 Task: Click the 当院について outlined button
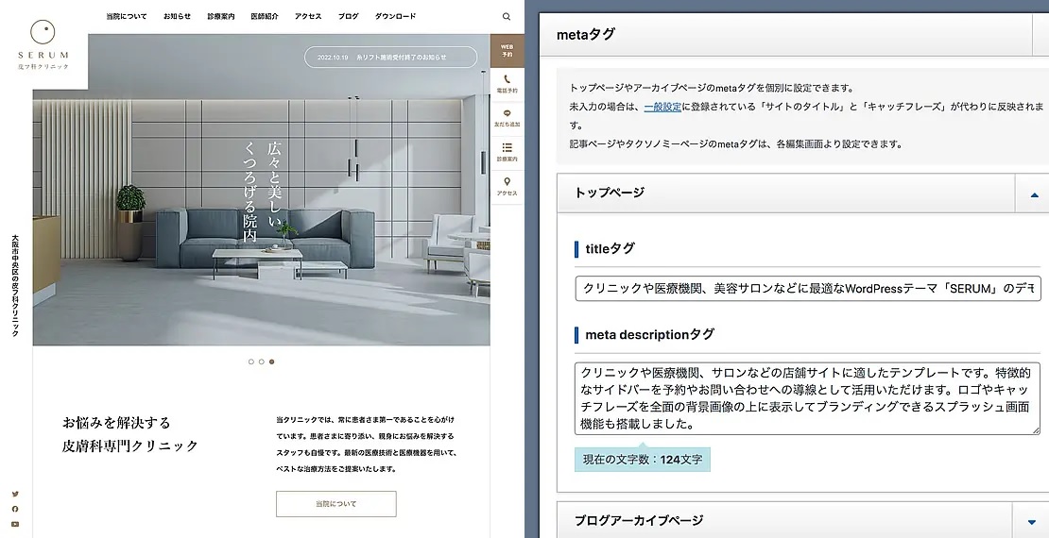335,504
